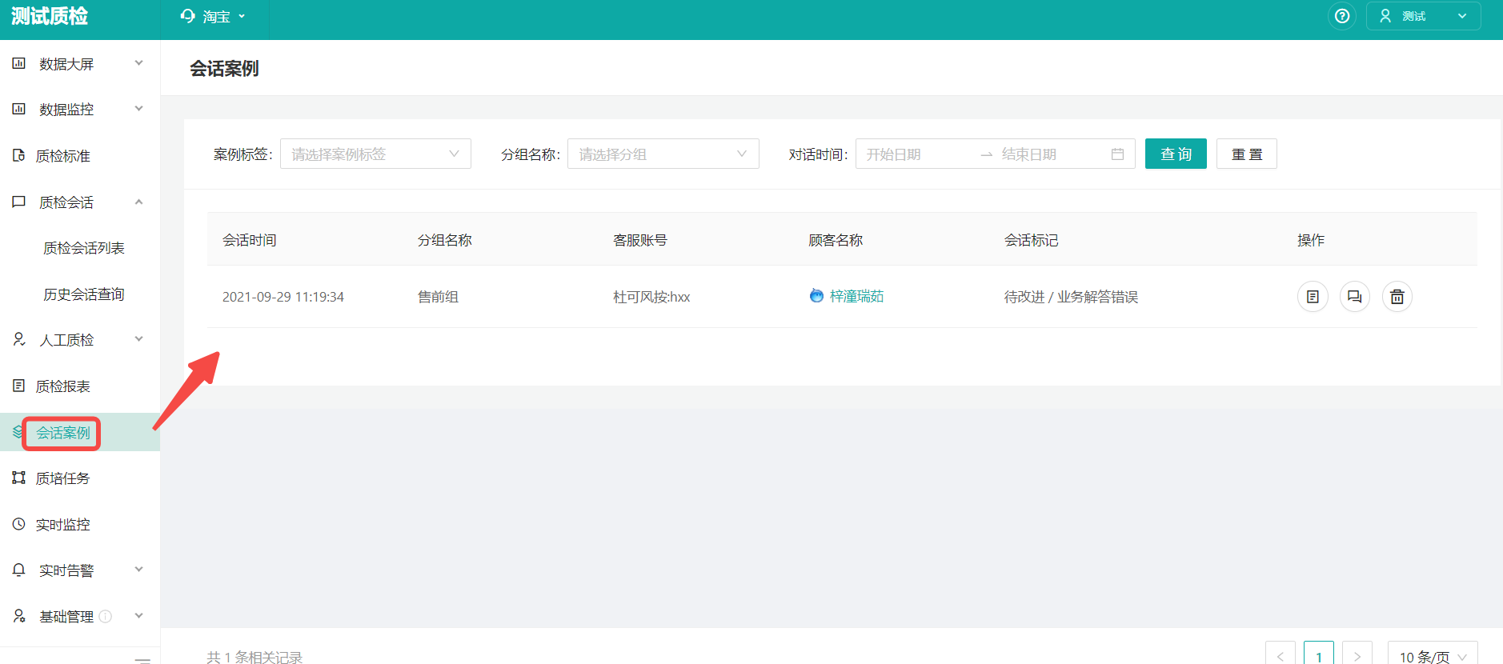This screenshot has height=664, width=1503.
Task: Click the 人工质检 person icon
Action: (x=19, y=339)
